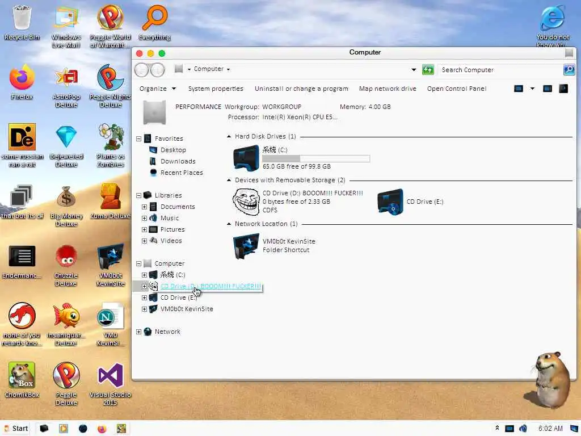Expand the Network tree node
Screen dimensions: 581x436
point(138,332)
